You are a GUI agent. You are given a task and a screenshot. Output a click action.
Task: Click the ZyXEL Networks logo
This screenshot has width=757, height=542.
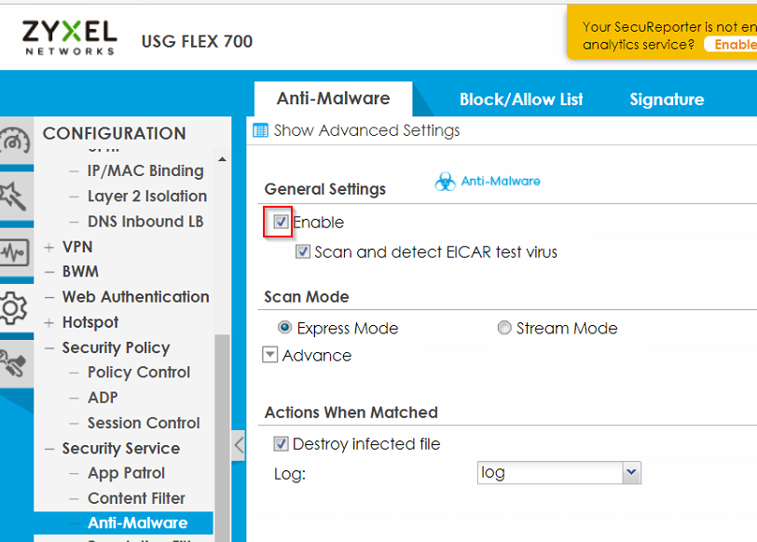click(70, 37)
